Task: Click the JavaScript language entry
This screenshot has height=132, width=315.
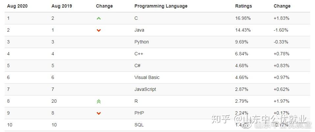Action: tap(145, 89)
